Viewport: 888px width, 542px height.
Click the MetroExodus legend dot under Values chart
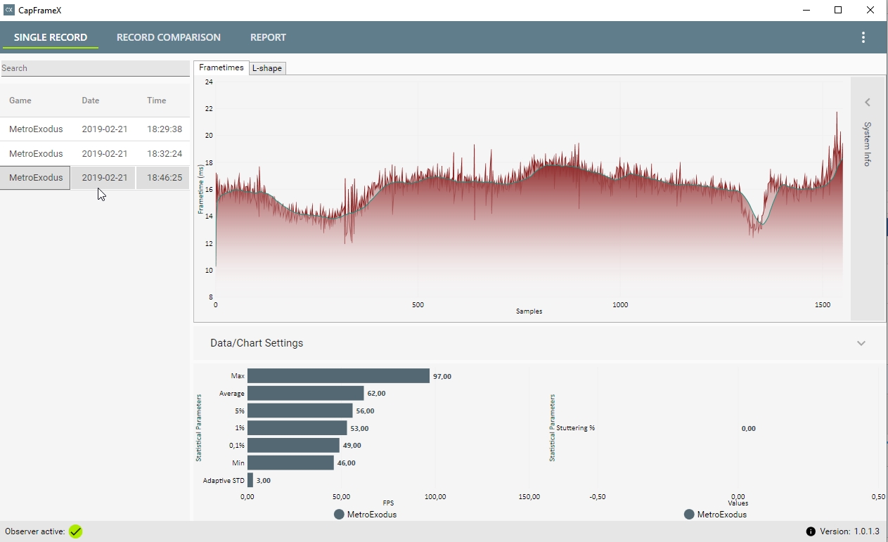click(x=689, y=515)
